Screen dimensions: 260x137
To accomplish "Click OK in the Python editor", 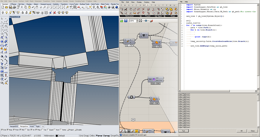I will coord(242,131).
